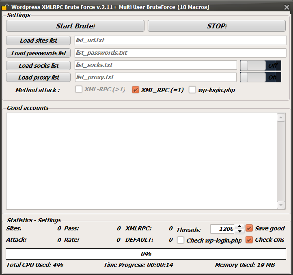Click the Good accounts scrollbar up arrow
Viewport: 293px width, 275px height.
[281, 118]
